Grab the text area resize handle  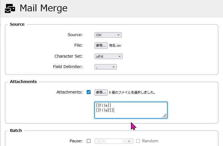[x=164, y=116]
